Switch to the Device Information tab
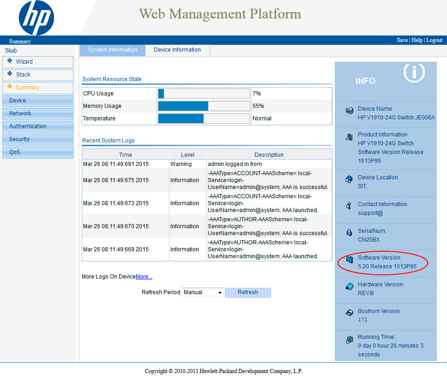Screen dimensions: 447x379 point(177,50)
